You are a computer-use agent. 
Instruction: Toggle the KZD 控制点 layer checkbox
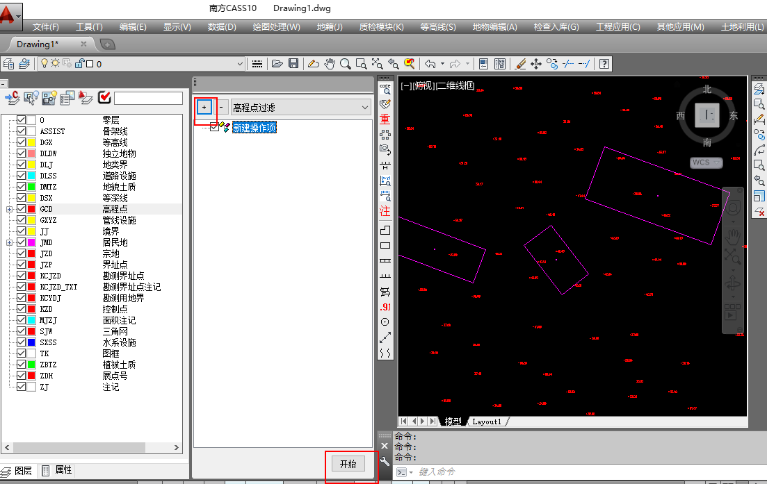pos(21,309)
